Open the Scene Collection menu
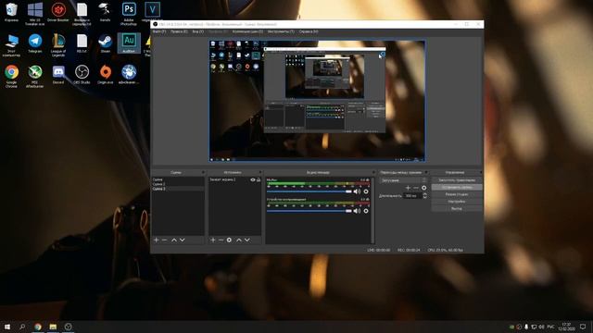593x333 pixels. (247, 31)
